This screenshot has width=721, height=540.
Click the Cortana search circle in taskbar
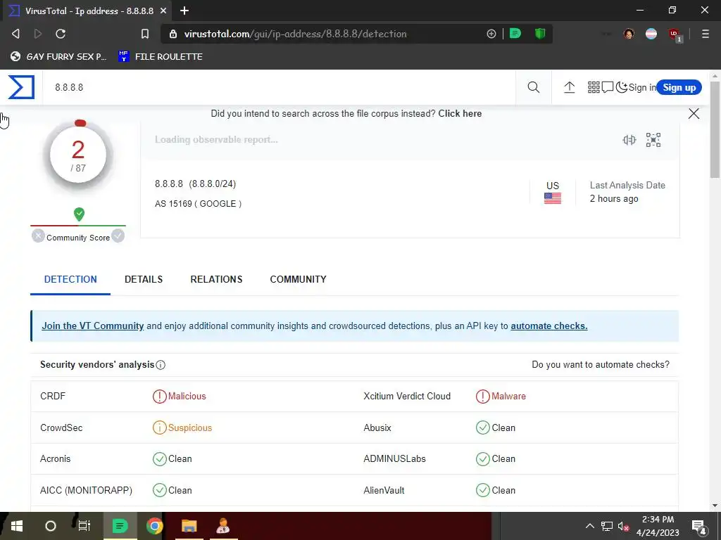pos(51,526)
